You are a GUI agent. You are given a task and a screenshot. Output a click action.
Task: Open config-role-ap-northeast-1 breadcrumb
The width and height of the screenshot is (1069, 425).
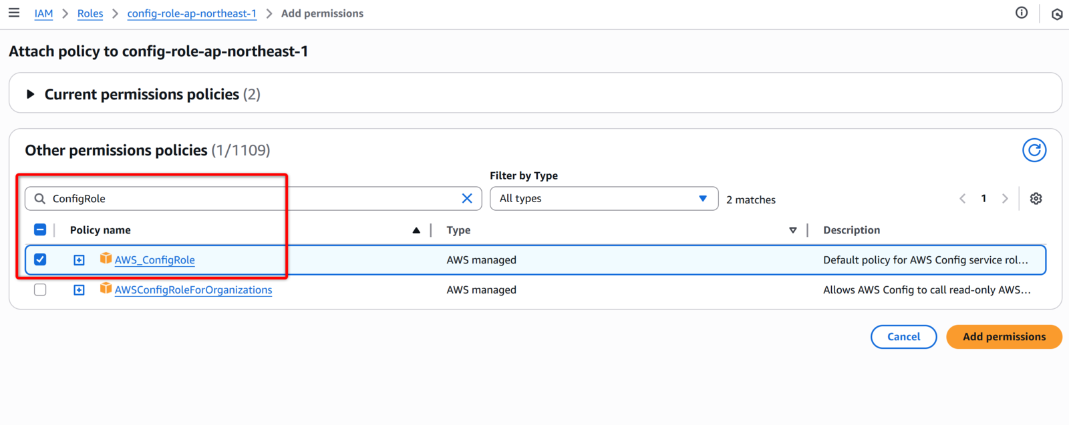pyautogui.click(x=192, y=13)
